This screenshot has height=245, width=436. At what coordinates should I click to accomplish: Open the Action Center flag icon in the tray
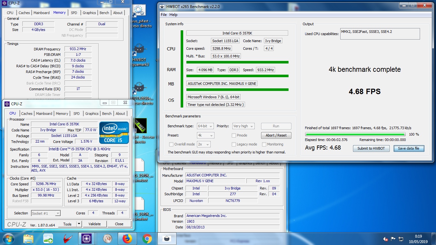[x=393, y=239]
